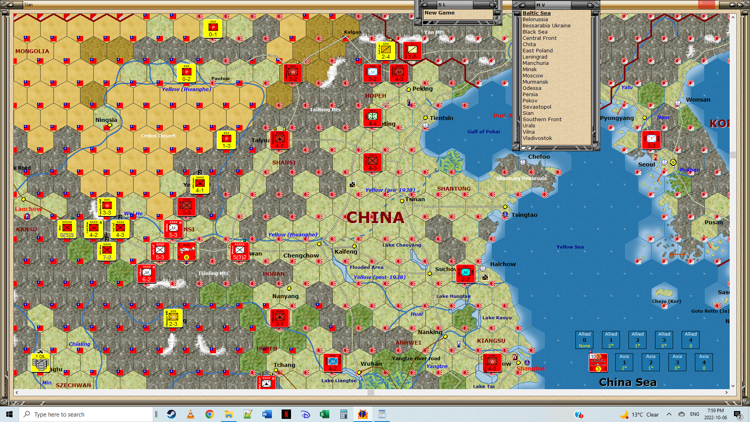Select the yellow 2-4 cavalry unit near Kalgan
This screenshot has height=422, width=750.
click(x=386, y=51)
